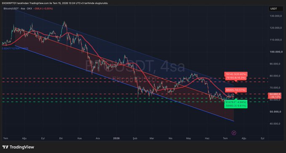
Task: Click the green 61478 / 58460.3 label box
Action: 236,104
